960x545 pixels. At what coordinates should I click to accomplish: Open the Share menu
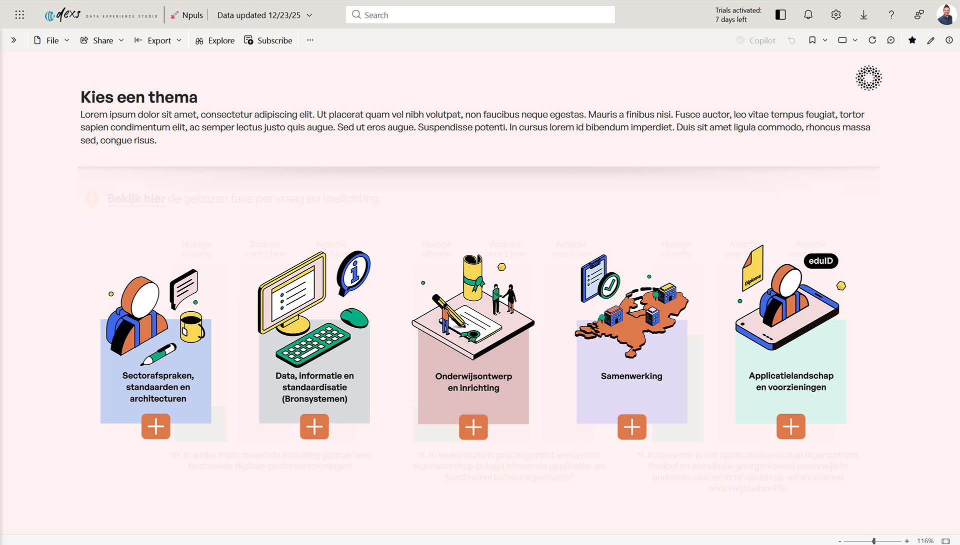pyautogui.click(x=102, y=40)
